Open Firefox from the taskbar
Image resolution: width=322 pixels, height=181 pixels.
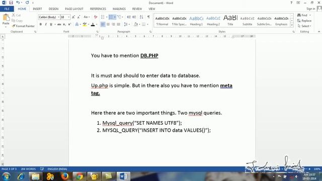[65, 176]
